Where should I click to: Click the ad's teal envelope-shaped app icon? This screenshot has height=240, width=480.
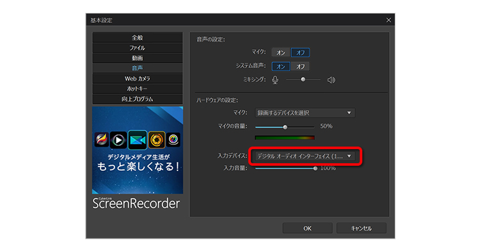tap(138, 140)
